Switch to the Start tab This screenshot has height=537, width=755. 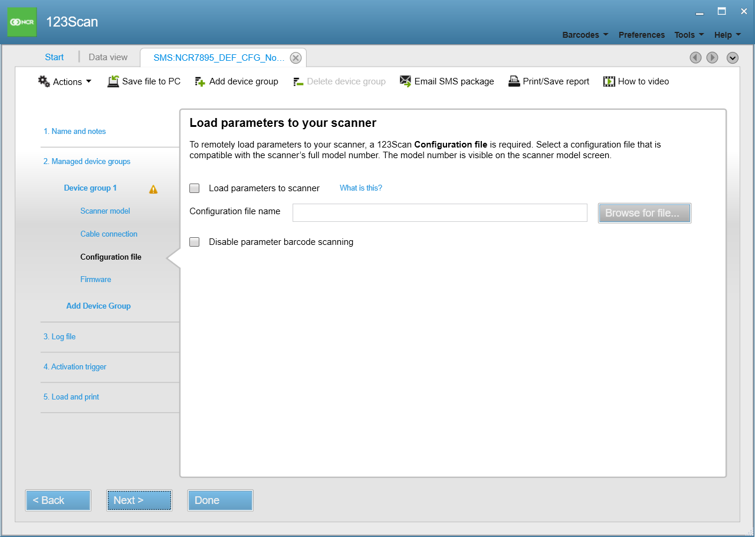pos(54,57)
